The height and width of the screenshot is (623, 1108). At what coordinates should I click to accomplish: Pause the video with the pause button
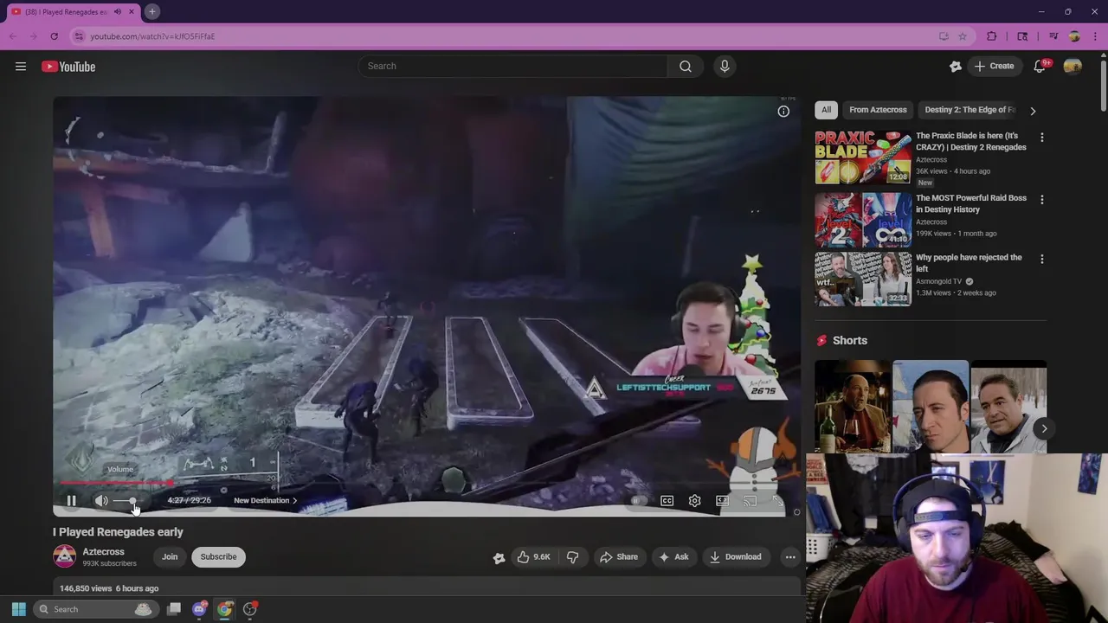click(x=72, y=500)
